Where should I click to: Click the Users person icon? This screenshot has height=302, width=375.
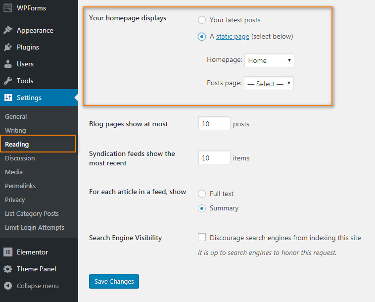point(8,64)
